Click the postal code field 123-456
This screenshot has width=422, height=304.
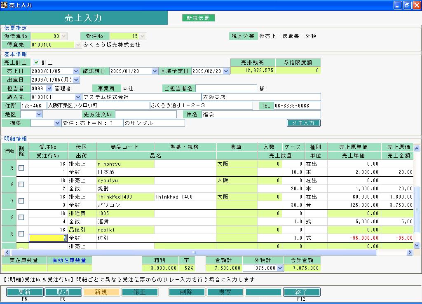pos(33,106)
